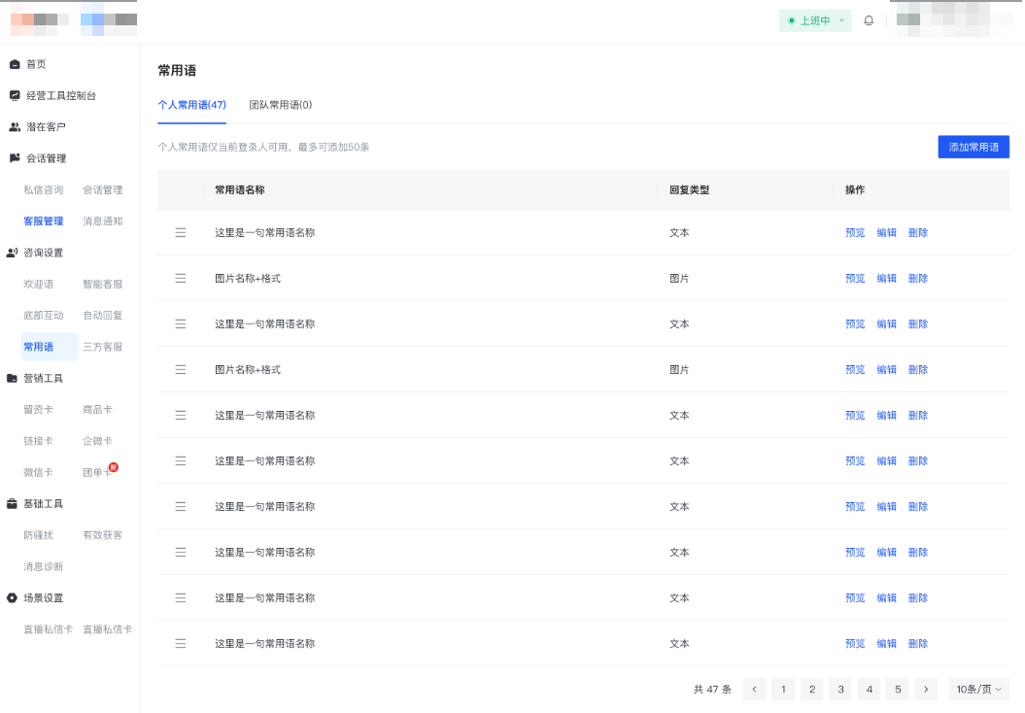The image size is (1025, 713).
Task: Click the 场景设置 gear icon
Action: pos(13,598)
